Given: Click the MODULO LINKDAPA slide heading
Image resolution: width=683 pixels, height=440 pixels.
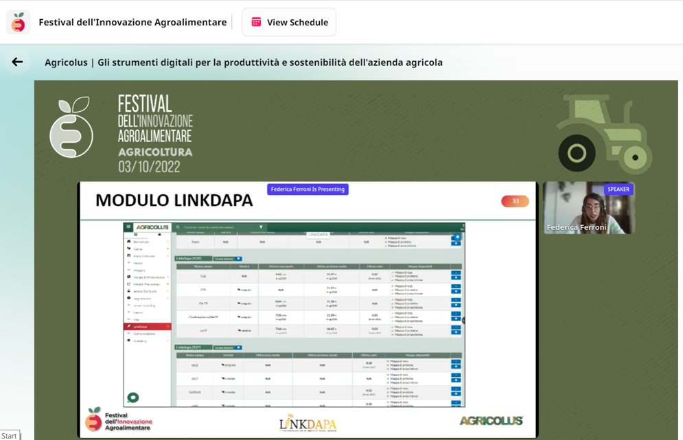Looking at the screenshot, I should 174,200.
